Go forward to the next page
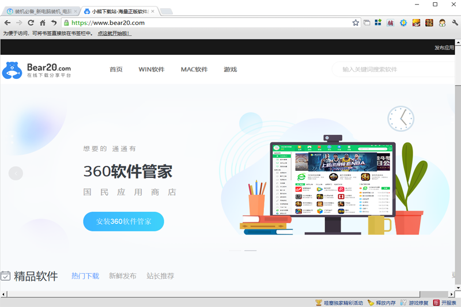461x307 pixels. 19,22
